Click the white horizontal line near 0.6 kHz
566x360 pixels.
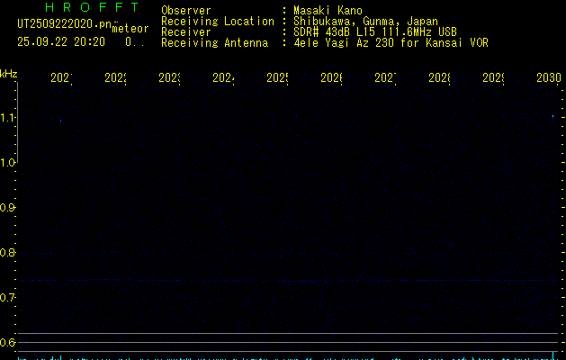[288, 334]
